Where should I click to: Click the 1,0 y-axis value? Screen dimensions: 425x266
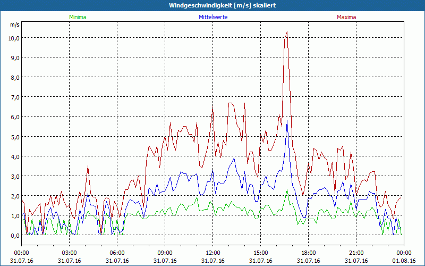pos(15,216)
